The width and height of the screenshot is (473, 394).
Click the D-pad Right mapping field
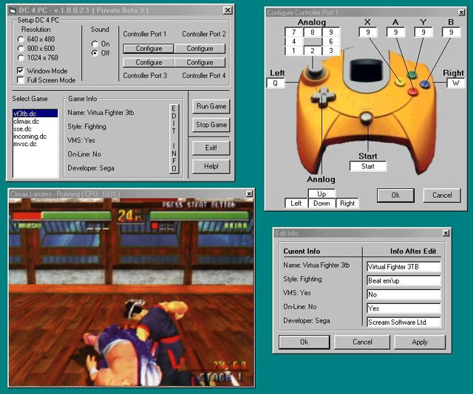click(347, 204)
